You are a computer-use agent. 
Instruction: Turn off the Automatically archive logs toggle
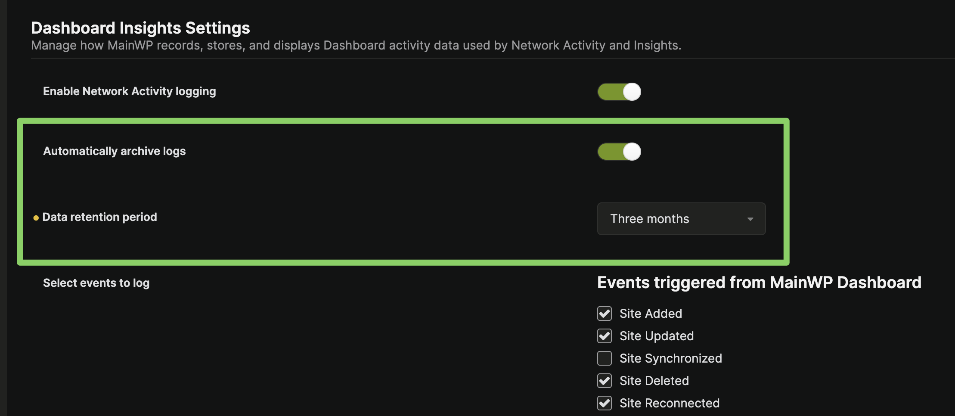[619, 152]
